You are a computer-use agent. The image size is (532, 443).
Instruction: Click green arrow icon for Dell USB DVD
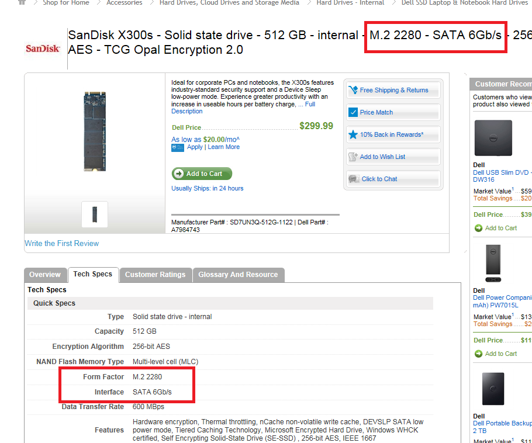[x=478, y=228]
